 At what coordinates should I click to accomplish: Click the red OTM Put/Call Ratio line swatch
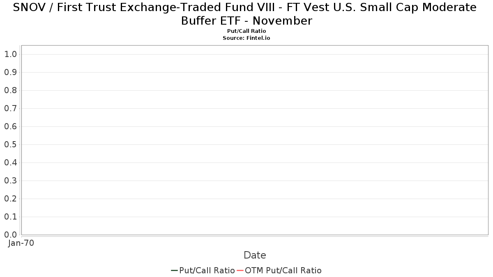(240, 270)
